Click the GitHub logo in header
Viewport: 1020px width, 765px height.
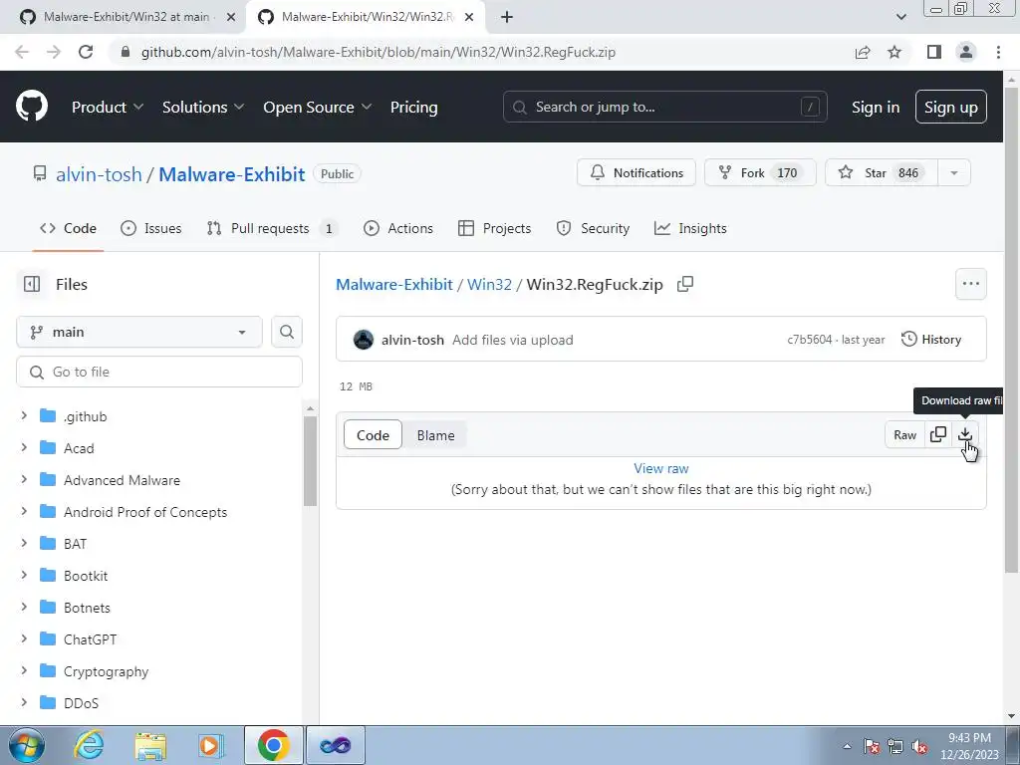pos(31,107)
